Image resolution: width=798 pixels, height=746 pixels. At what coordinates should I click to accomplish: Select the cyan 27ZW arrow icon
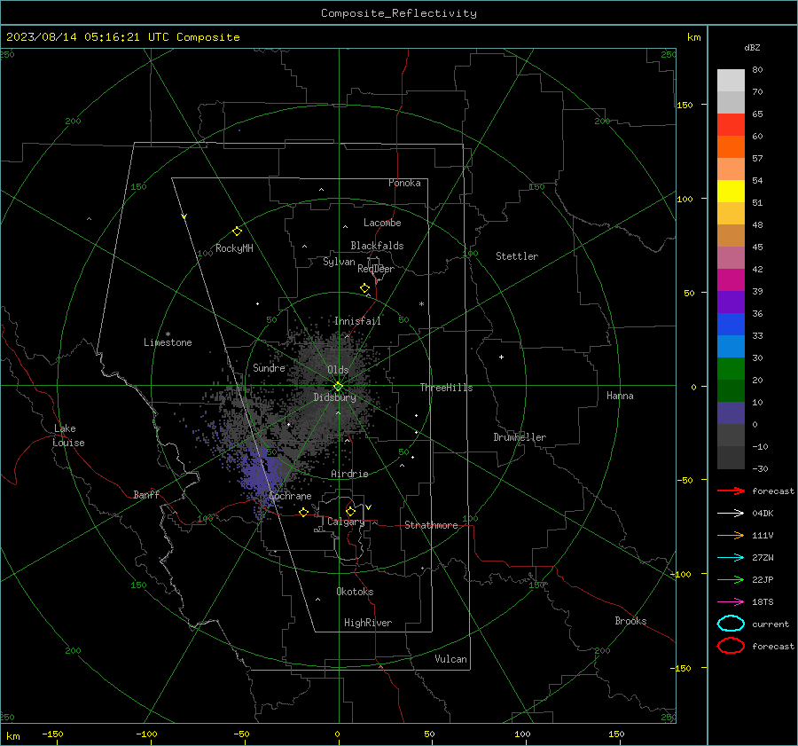click(x=731, y=558)
